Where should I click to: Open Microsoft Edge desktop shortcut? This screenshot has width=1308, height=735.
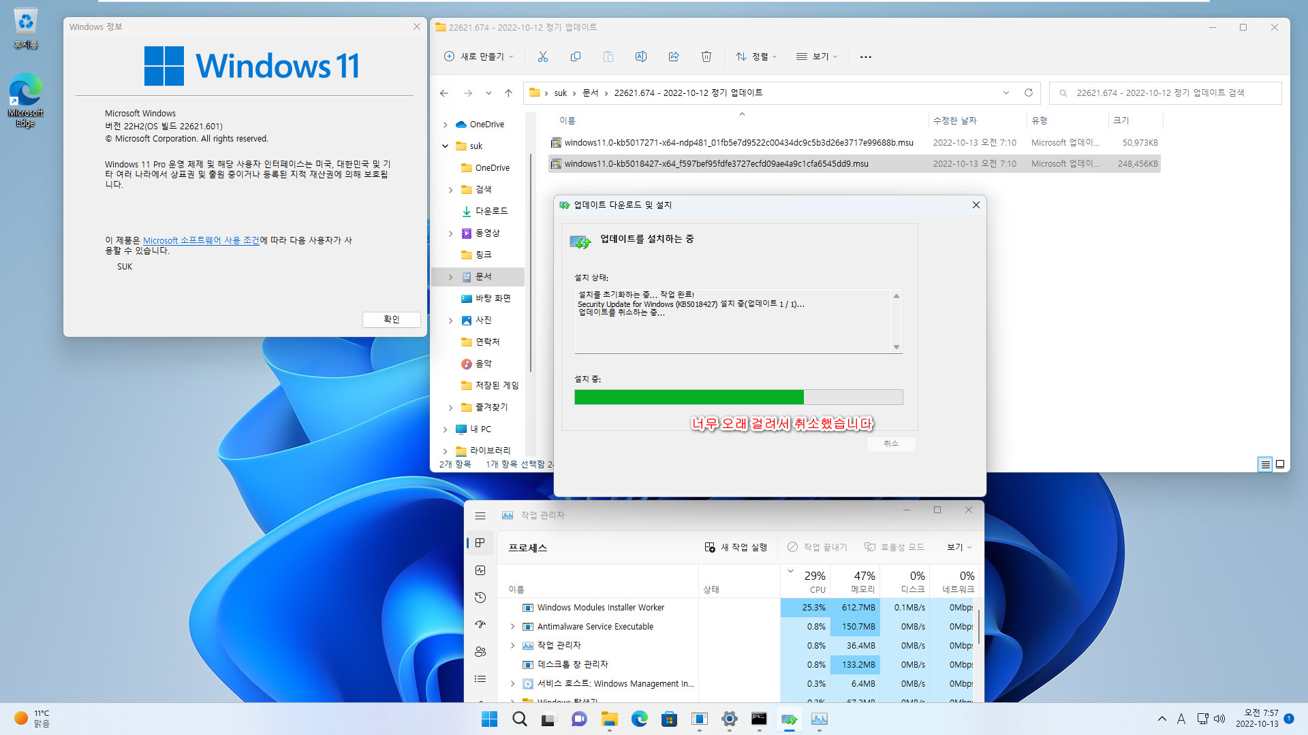pos(25,100)
